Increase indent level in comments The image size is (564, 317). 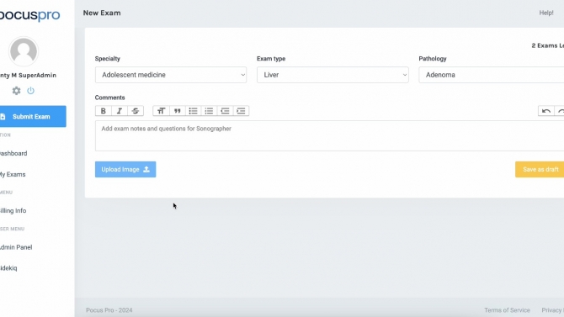click(241, 111)
